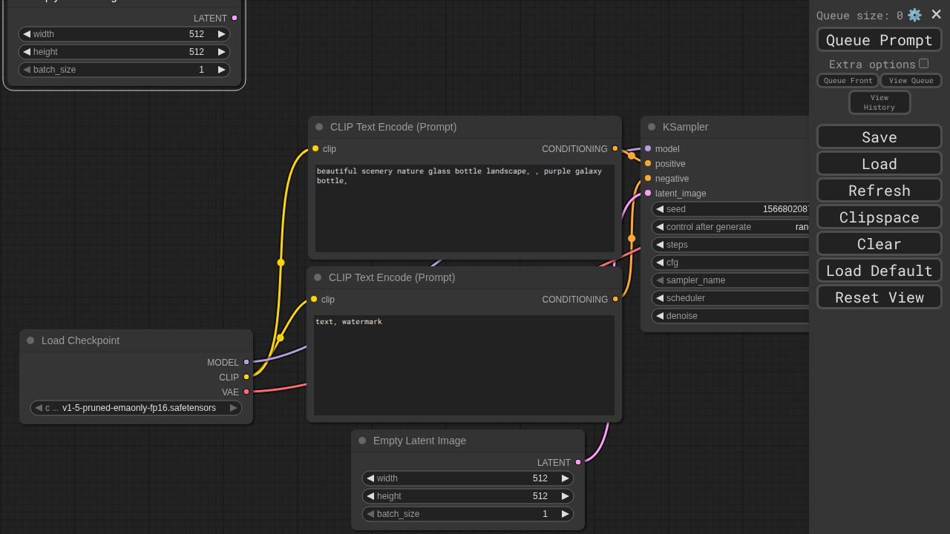Click the MODEL output port on Load Checkpoint
Screen dimensions: 950x534
[246, 362]
